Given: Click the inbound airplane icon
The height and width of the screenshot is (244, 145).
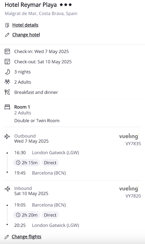Looking at the screenshot, I should (x=7, y=189).
